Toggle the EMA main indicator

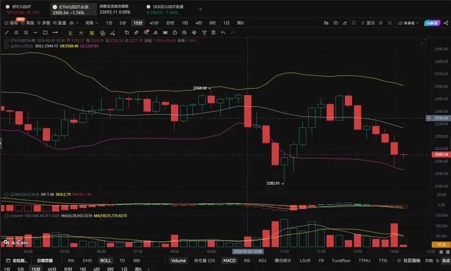(87, 261)
